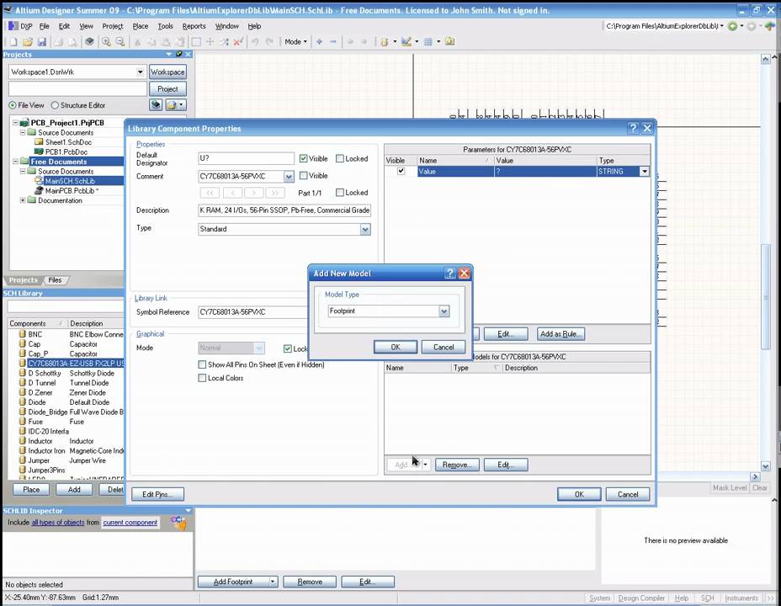The image size is (781, 606).
Task: Open the Tools menu
Action: [165, 26]
